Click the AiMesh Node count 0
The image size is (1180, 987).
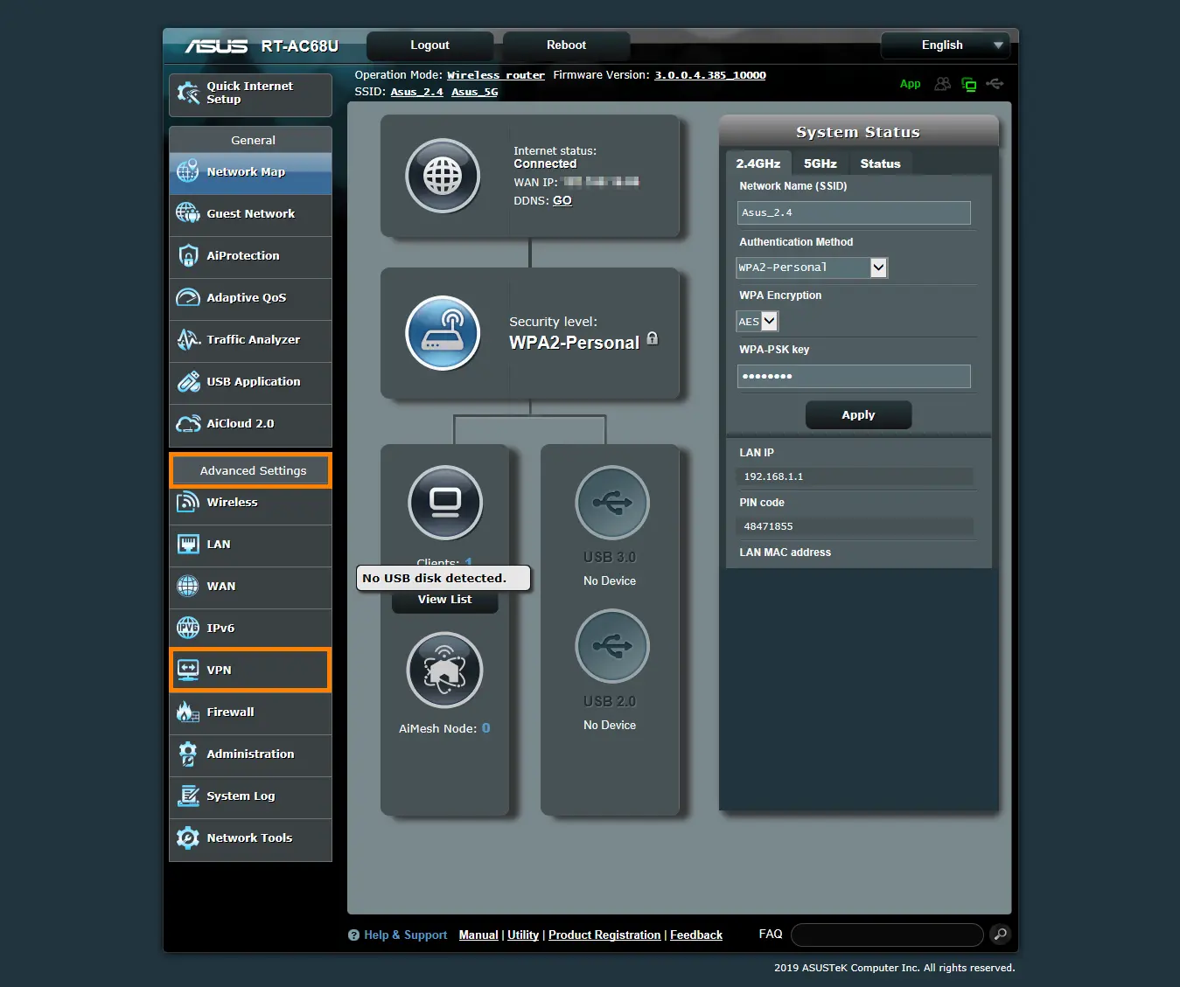click(x=485, y=728)
